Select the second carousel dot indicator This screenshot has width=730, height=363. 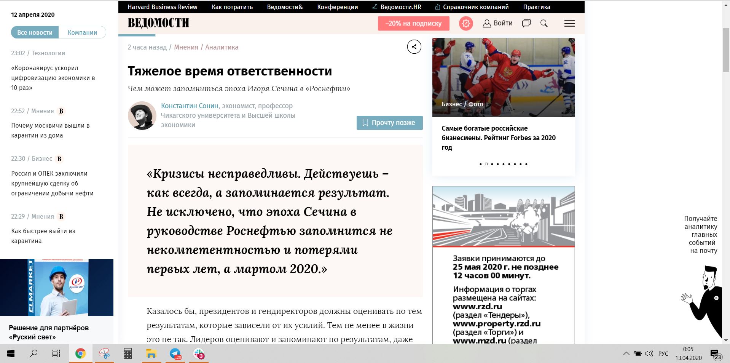pyautogui.click(x=486, y=164)
